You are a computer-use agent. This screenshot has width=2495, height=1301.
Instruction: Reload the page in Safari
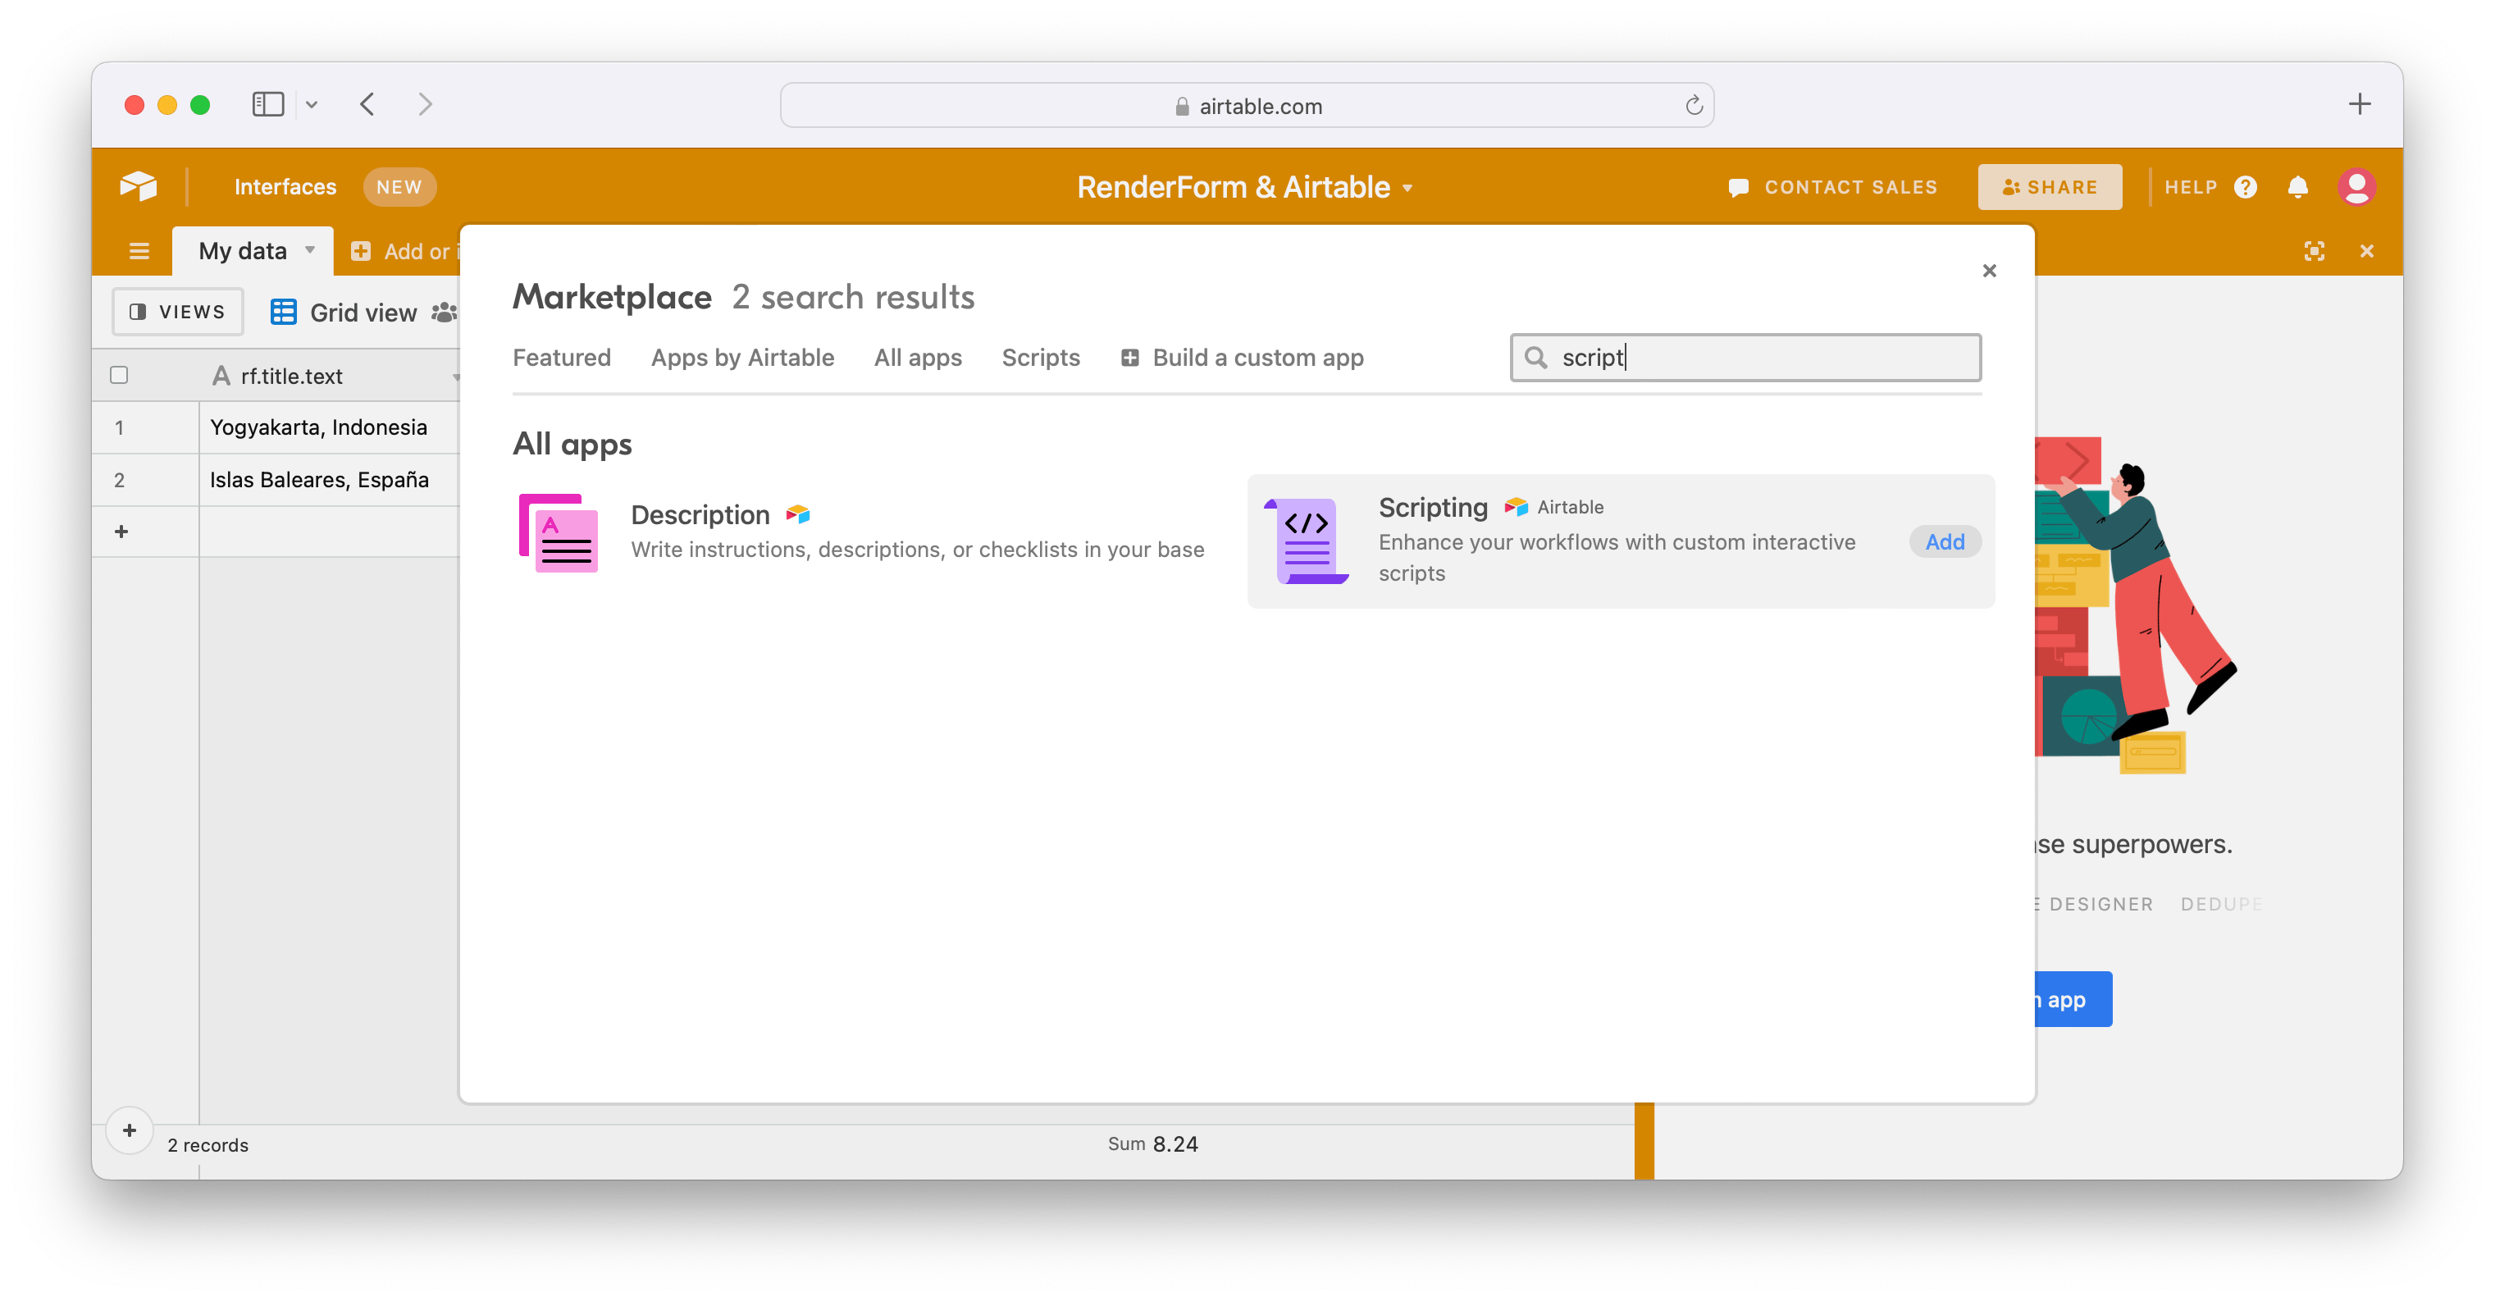[x=1693, y=106]
